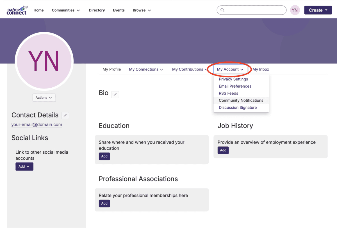Image resolution: width=337 pixels, height=236 pixels.
Task: Expand the My Contributions tab dropdown
Action: tap(190, 69)
